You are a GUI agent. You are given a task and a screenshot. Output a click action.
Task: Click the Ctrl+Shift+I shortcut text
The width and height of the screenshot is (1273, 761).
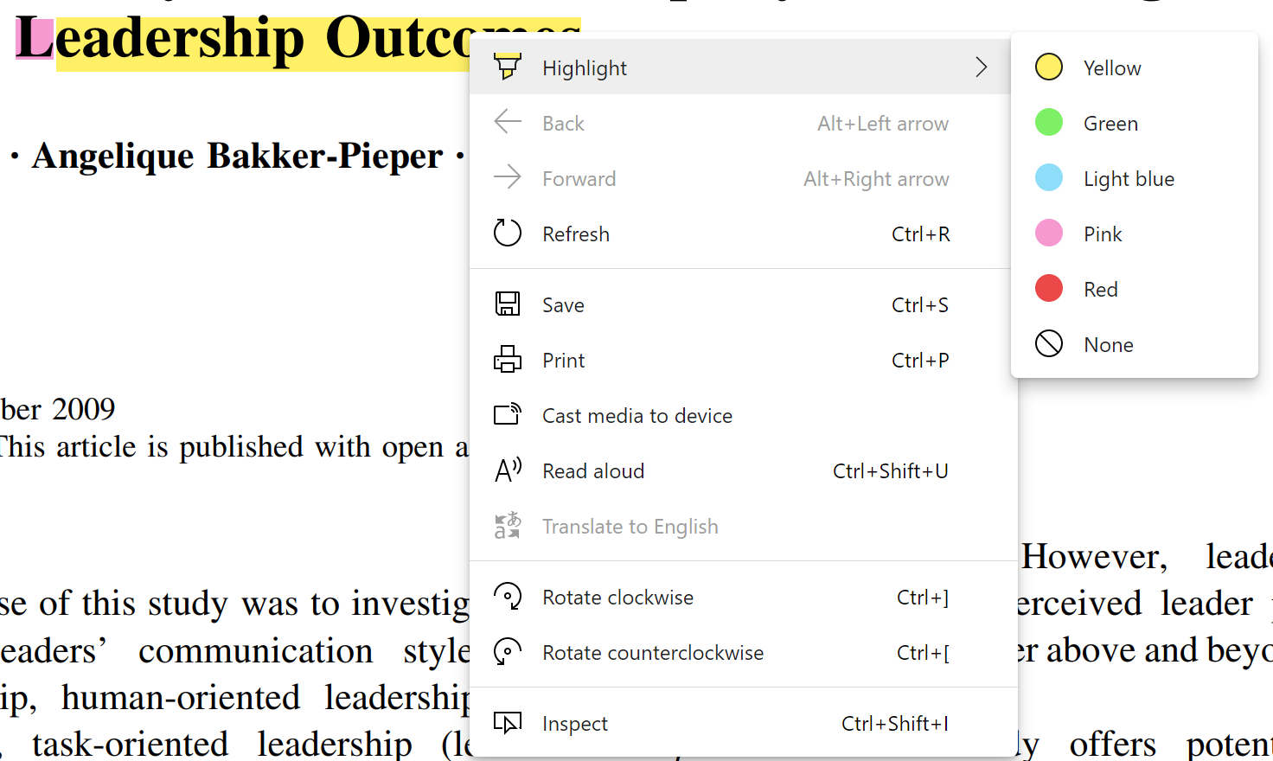click(x=895, y=724)
